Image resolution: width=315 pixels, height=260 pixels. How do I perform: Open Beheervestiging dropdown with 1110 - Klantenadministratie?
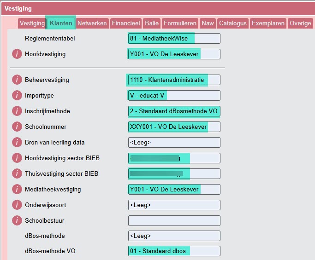(x=174, y=80)
